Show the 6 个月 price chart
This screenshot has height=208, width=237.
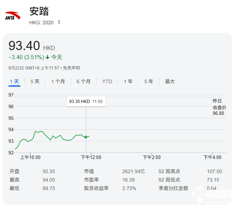click(83, 81)
